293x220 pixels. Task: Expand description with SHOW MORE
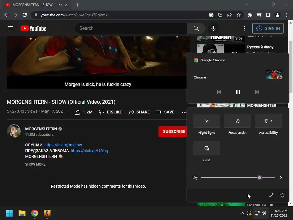[35, 164]
